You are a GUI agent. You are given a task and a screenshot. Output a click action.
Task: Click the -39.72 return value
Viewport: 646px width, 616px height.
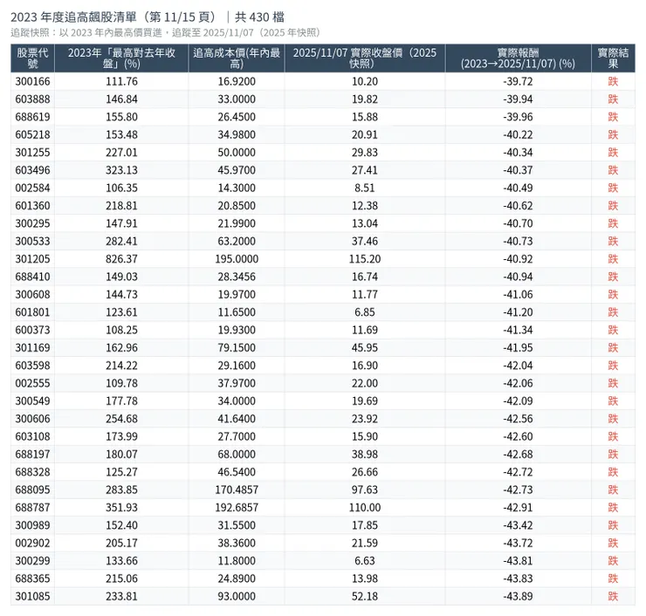(518, 81)
